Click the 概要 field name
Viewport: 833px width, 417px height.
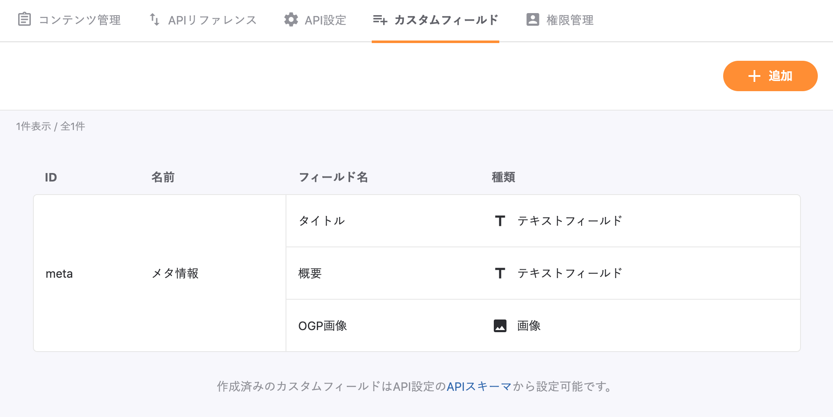[x=310, y=273]
